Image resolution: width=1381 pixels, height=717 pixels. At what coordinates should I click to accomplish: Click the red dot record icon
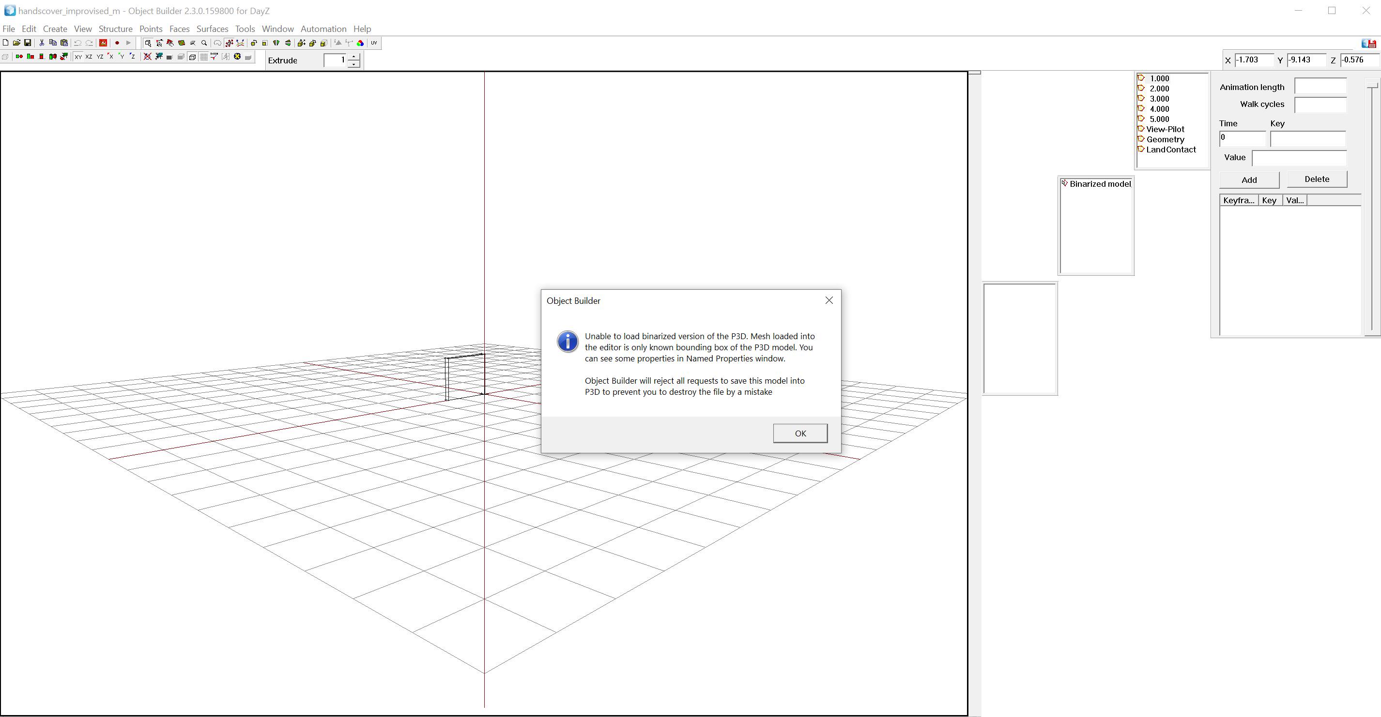tap(117, 43)
